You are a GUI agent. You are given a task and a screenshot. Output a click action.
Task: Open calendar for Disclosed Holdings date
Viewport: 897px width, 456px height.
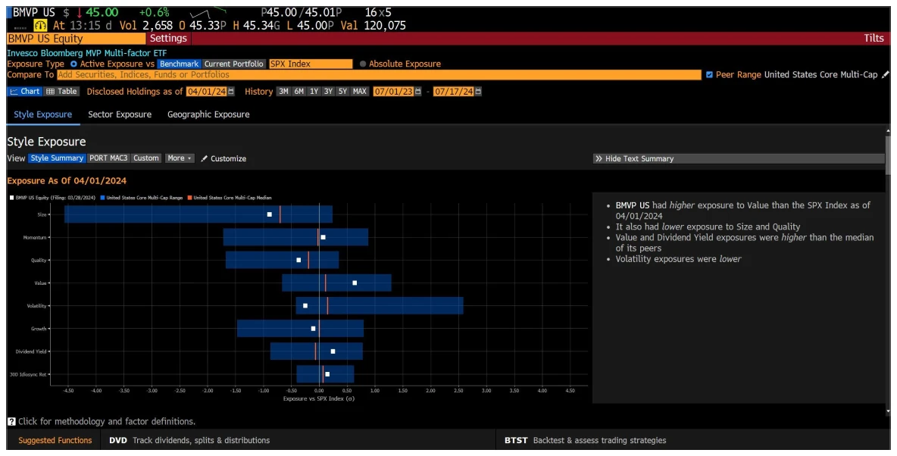click(232, 92)
